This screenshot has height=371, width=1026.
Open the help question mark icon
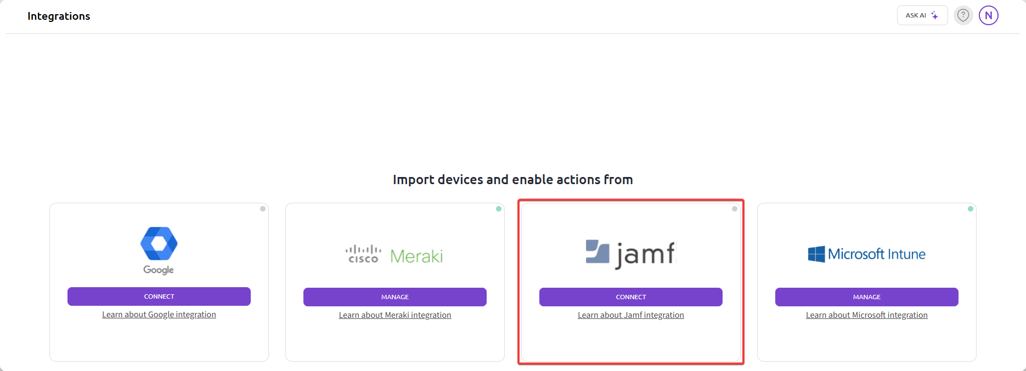[x=963, y=15]
